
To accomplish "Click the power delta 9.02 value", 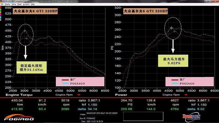I will point(201,109).
